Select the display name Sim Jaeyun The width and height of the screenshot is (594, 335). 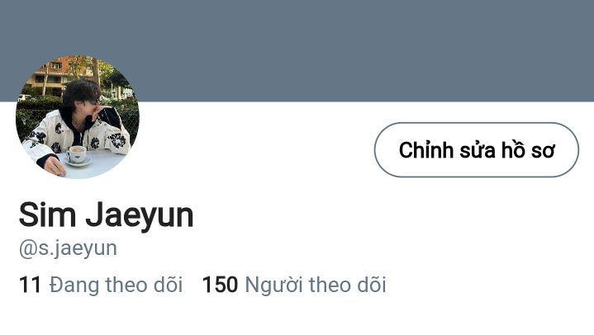click(x=106, y=215)
